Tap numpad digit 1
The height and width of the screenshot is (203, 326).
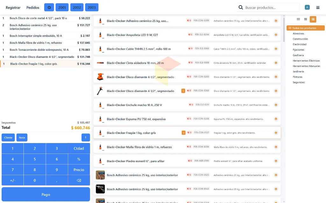coord(13,148)
